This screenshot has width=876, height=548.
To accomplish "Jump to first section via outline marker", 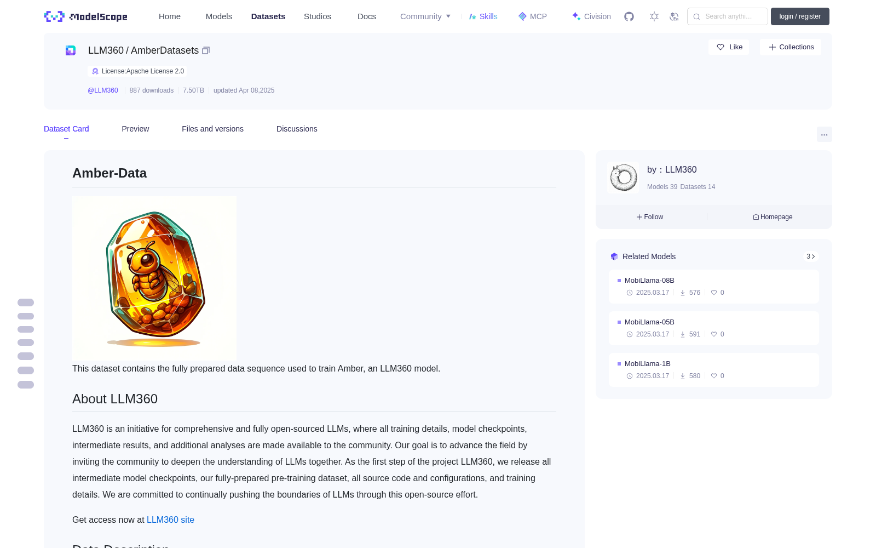I will tap(26, 302).
